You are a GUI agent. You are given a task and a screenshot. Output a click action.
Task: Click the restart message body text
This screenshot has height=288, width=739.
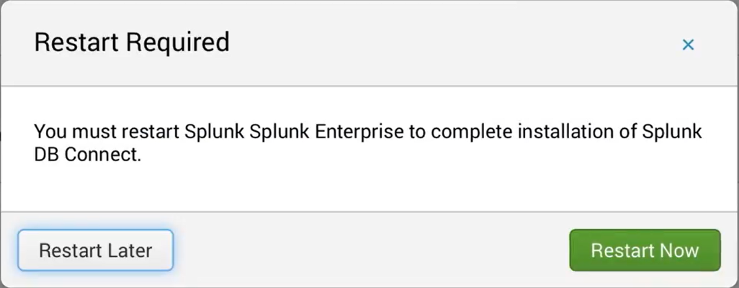tap(368, 143)
